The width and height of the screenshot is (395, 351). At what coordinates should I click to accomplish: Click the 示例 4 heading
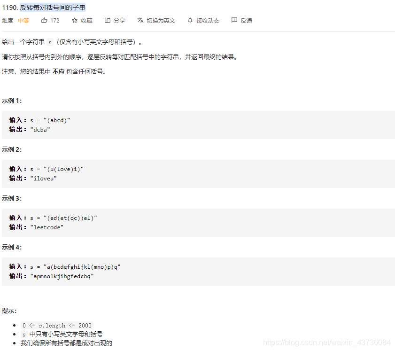click(12, 248)
